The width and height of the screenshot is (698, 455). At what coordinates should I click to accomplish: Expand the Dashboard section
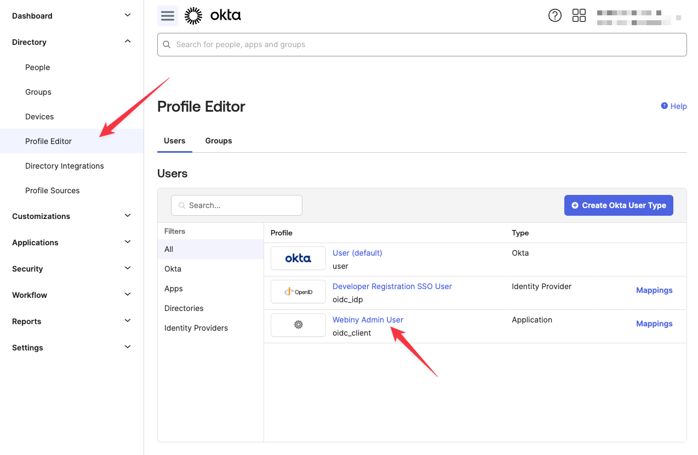point(128,15)
